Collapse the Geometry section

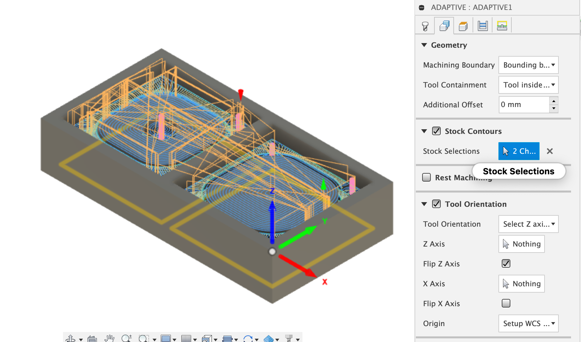click(x=424, y=45)
